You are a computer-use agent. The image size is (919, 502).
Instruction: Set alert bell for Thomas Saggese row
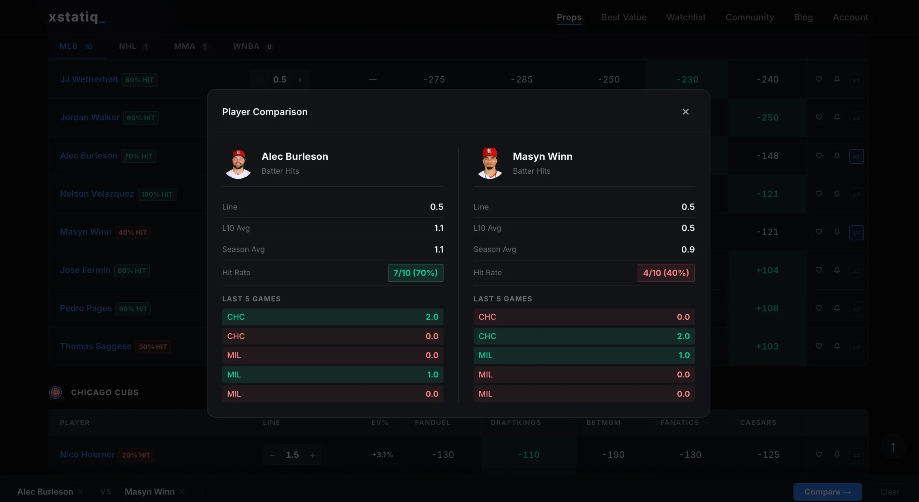point(837,346)
